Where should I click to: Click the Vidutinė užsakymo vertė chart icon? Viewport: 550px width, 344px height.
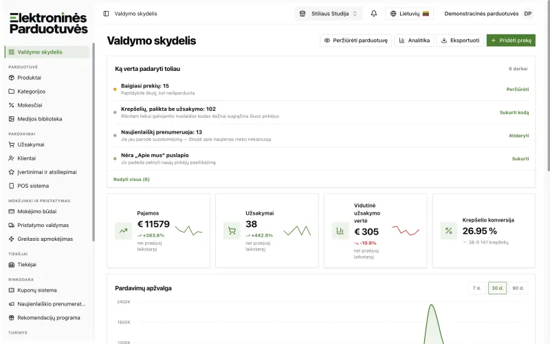click(x=340, y=231)
